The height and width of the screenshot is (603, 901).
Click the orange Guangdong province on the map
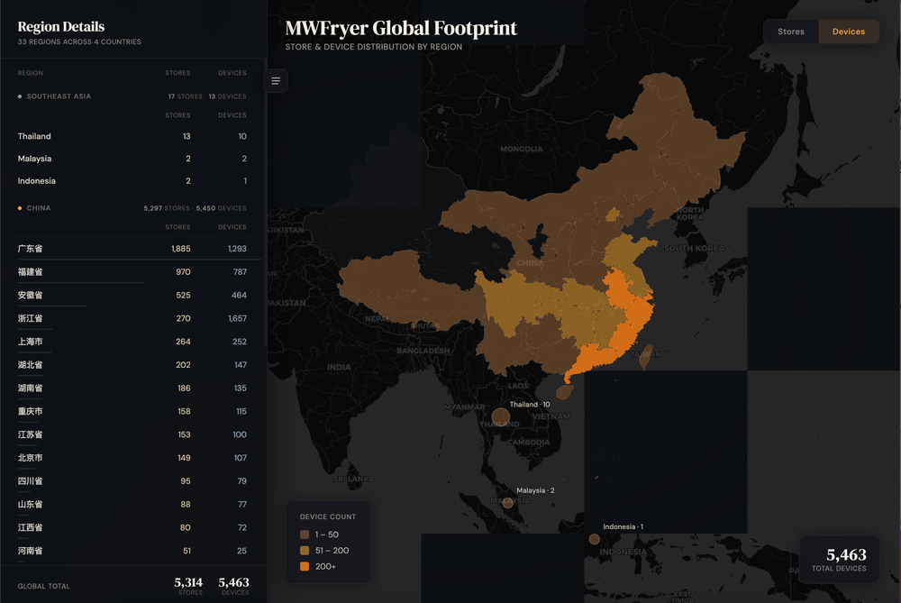tap(592, 360)
